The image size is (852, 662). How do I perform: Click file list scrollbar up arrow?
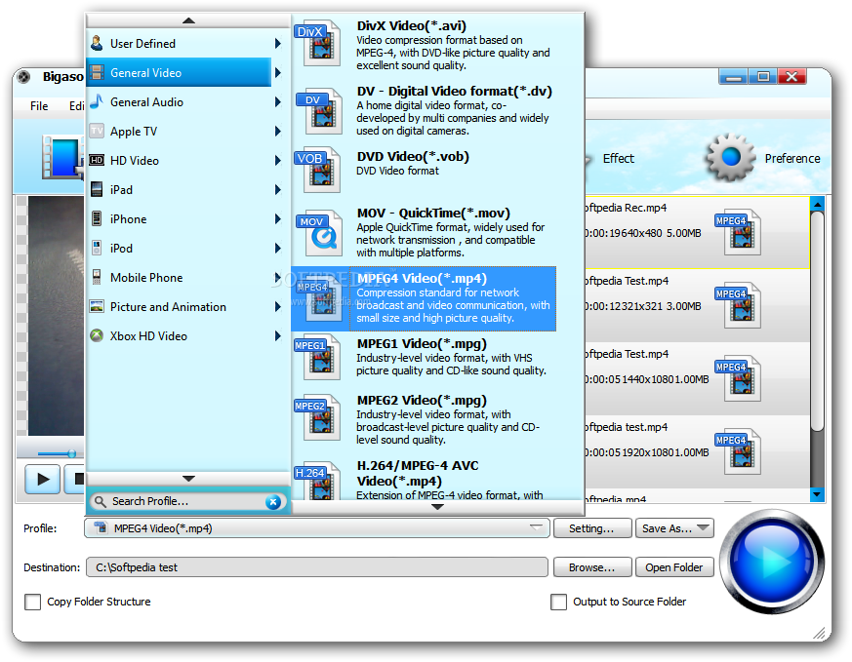coord(817,204)
